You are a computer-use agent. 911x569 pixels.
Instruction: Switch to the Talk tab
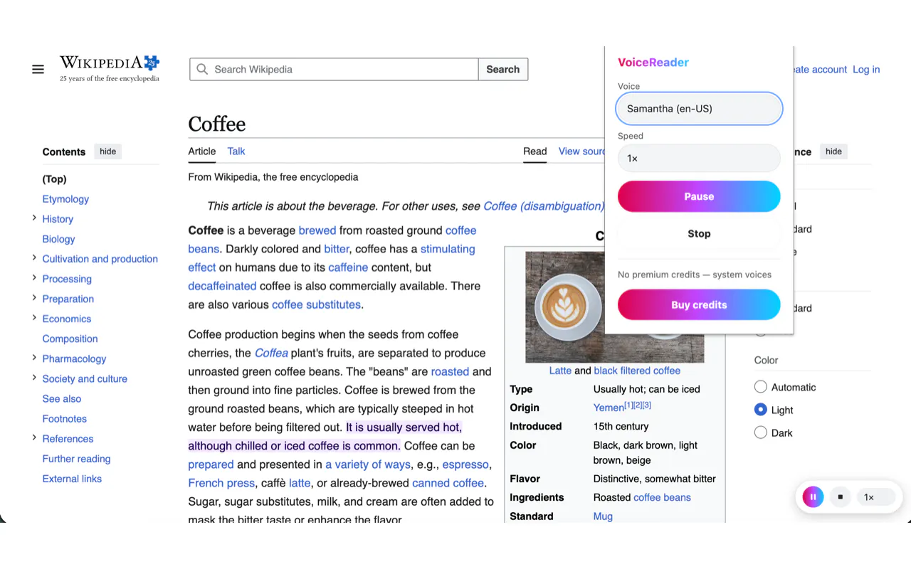pos(236,151)
